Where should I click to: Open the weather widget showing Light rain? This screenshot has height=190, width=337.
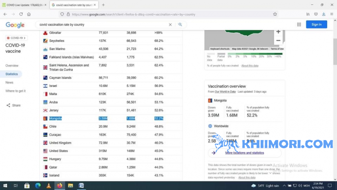click(265, 185)
